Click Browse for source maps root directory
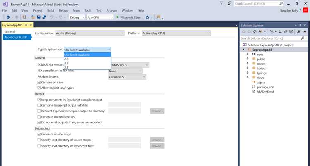The image size is (310, 166). (x=157, y=140)
